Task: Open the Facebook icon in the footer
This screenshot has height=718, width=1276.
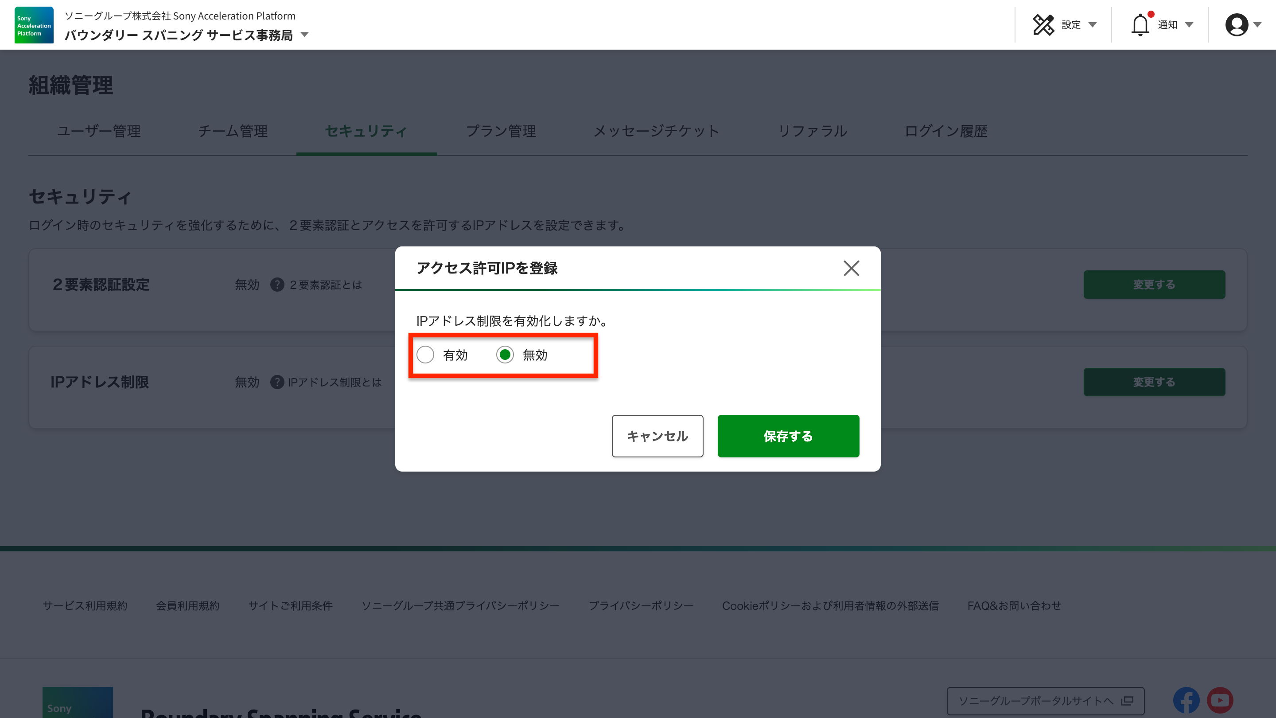Action: pyautogui.click(x=1186, y=700)
